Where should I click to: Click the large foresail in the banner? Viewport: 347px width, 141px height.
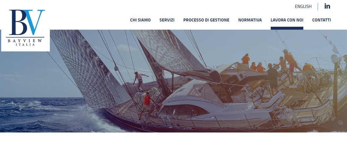coord(89,69)
